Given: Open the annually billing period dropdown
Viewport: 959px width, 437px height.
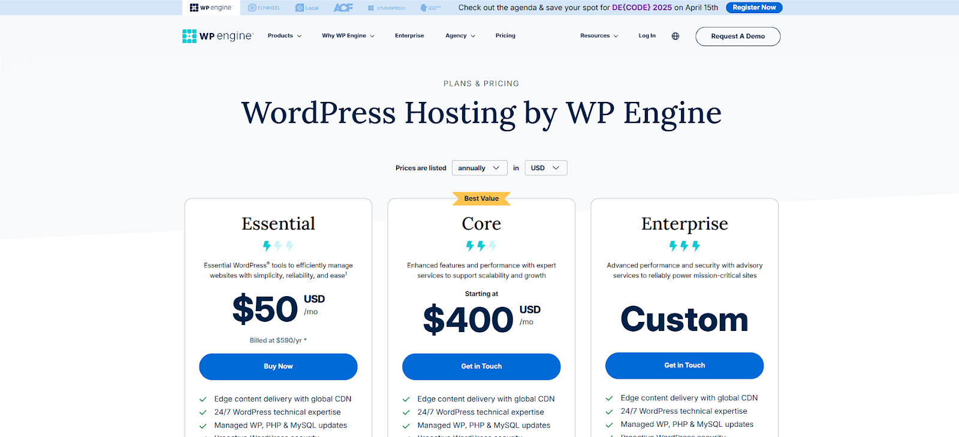Looking at the screenshot, I should [x=479, y=168].
